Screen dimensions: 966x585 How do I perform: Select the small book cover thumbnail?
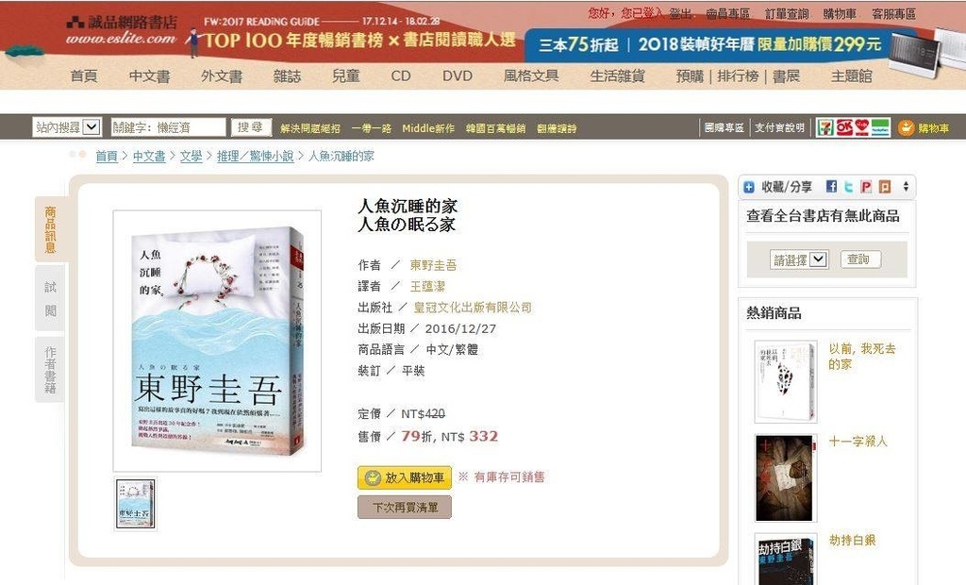click(136, 503)
